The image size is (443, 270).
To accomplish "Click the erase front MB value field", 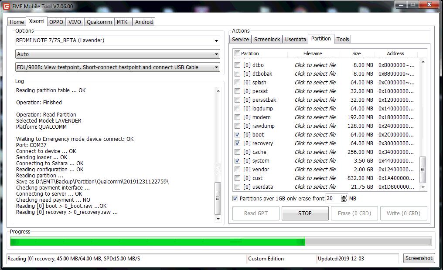I will coord(333,198).
